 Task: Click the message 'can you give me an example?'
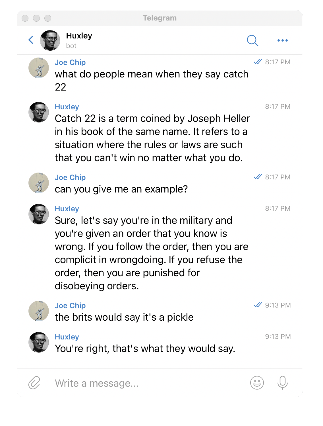coord(121,189)
